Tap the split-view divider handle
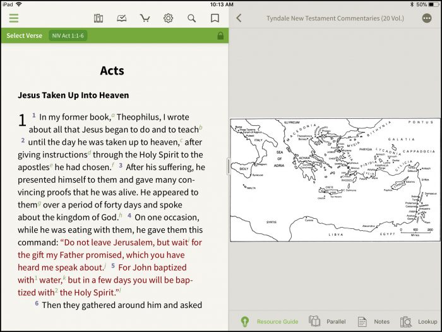Screen dimensions: 442x332 pyautogui.click(x=229, y=166)
